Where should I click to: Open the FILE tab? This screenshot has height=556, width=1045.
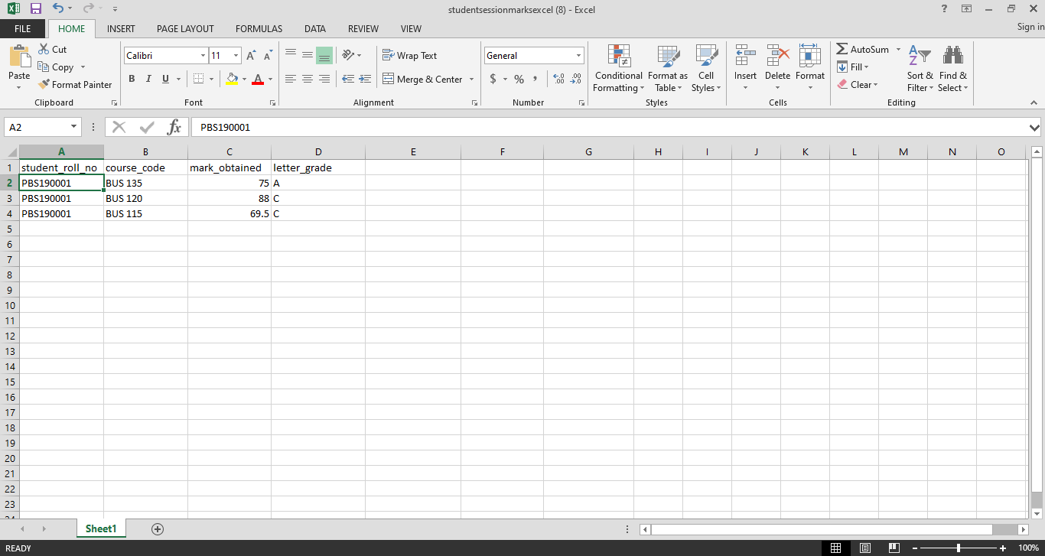pyautogui.click(x=23, y=28)
